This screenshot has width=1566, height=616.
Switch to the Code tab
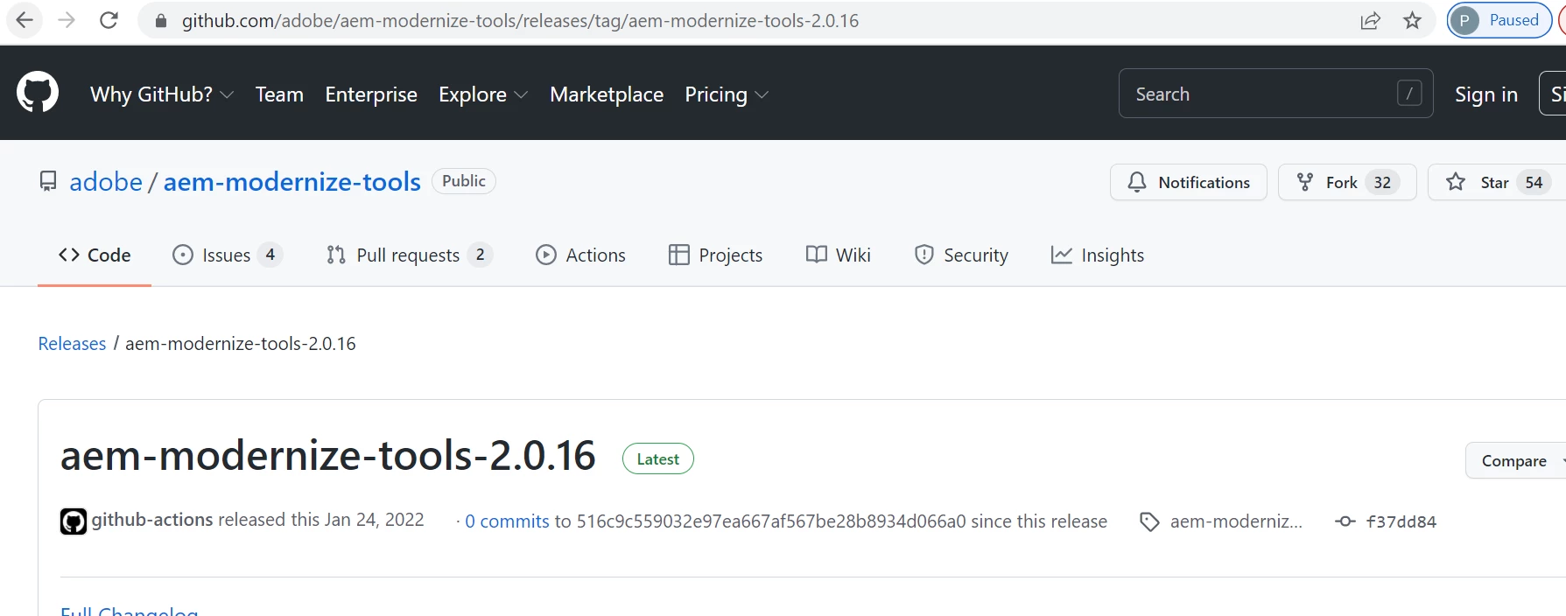(95, 255)
